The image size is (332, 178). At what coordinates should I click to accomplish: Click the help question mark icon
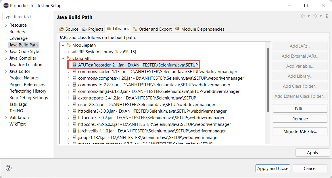point(8,168)
